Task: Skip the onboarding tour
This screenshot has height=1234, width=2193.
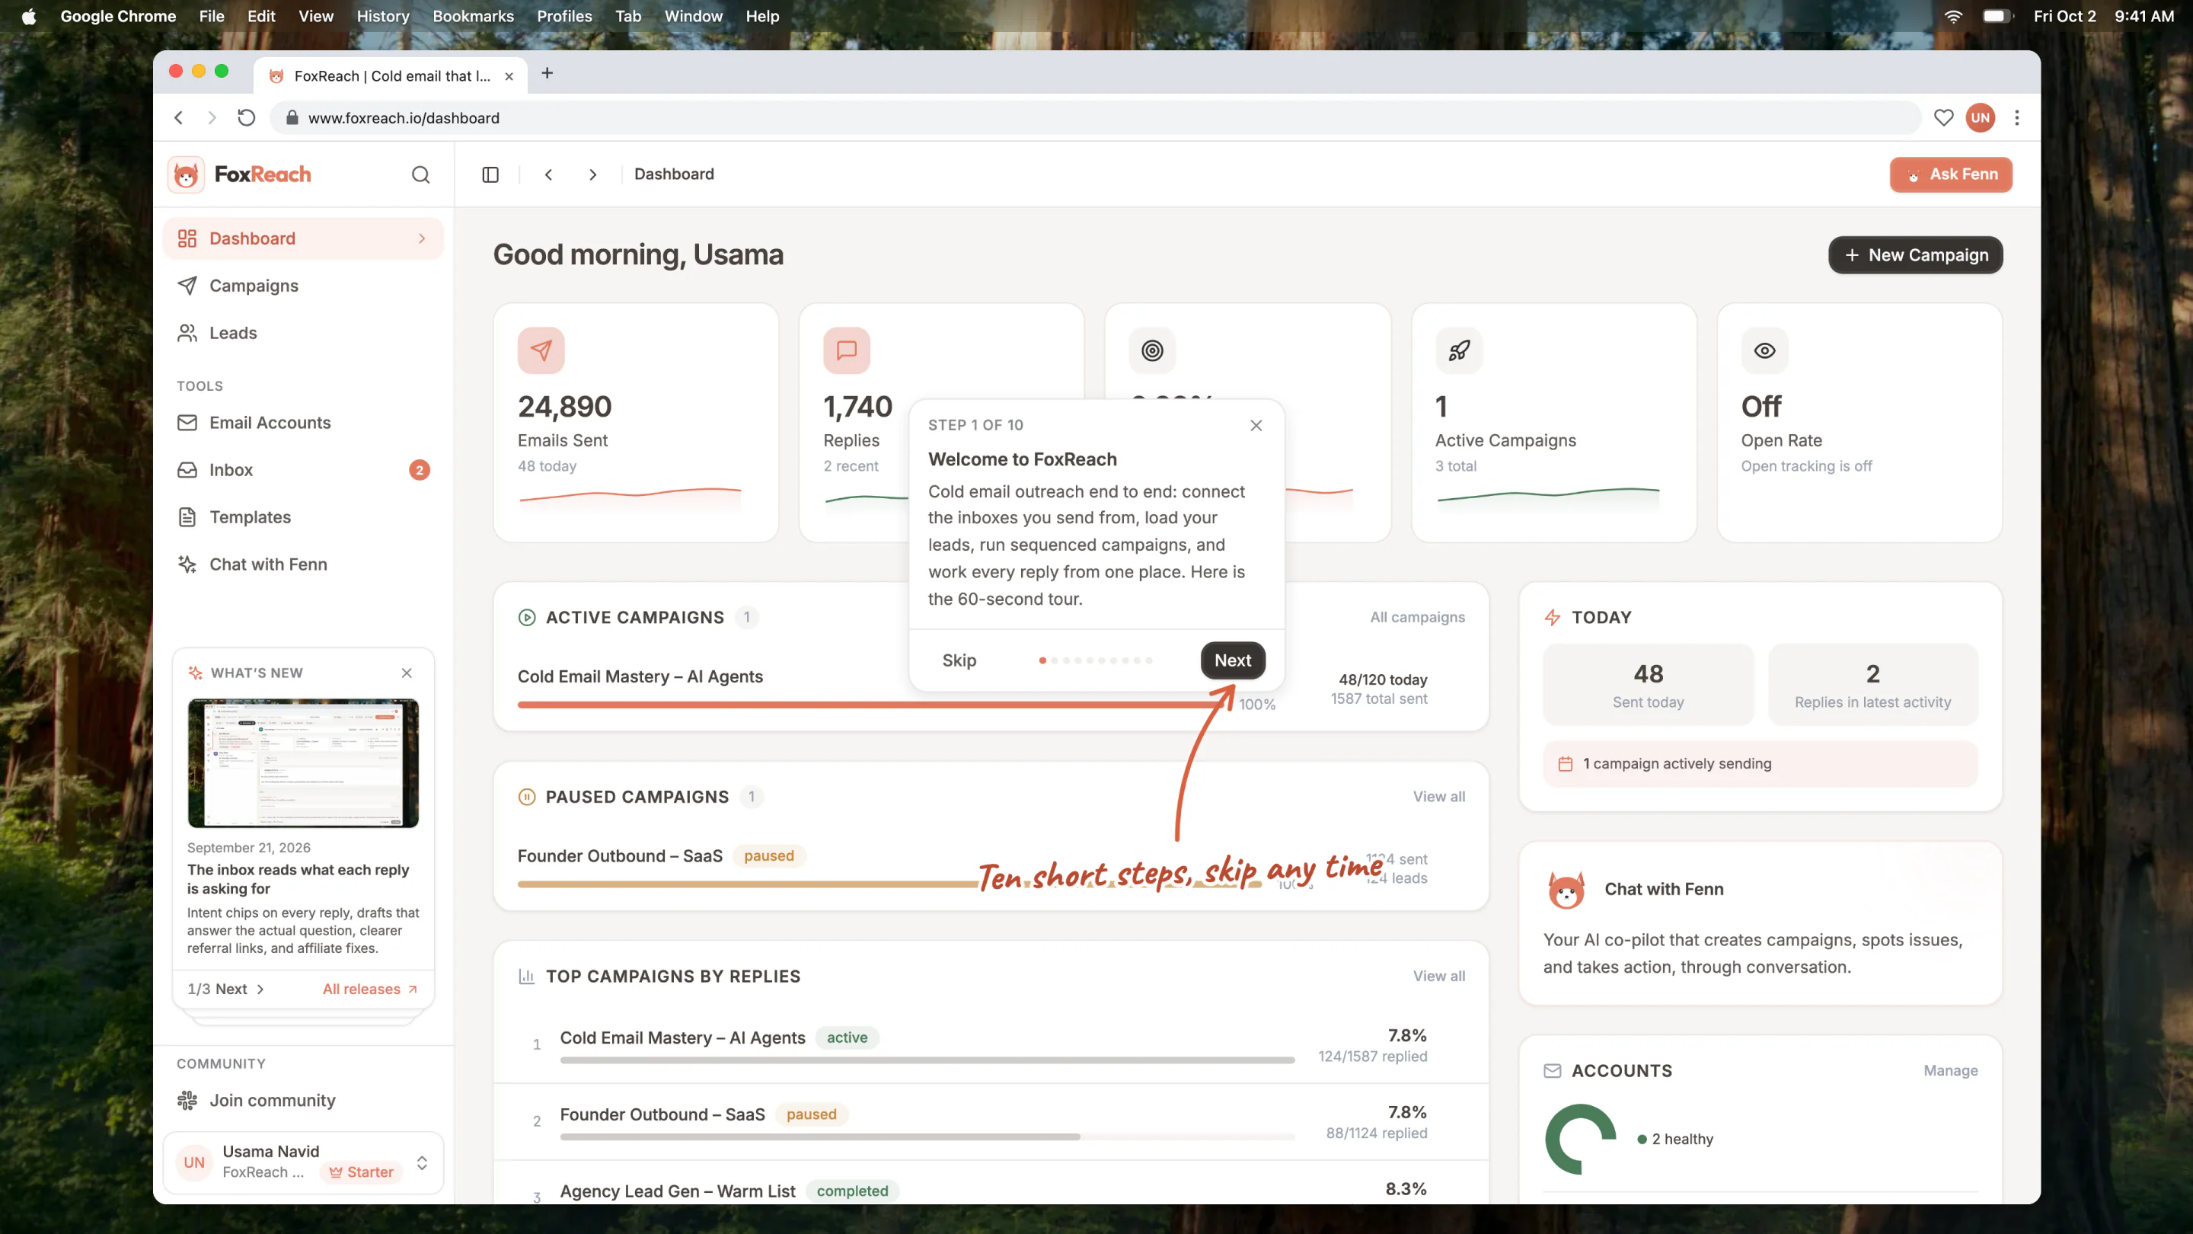Action: coord(959,660)
